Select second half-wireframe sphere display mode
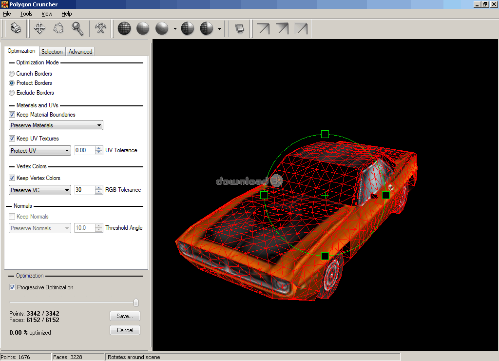The image size is (499, 361). (x=207, y=28)
